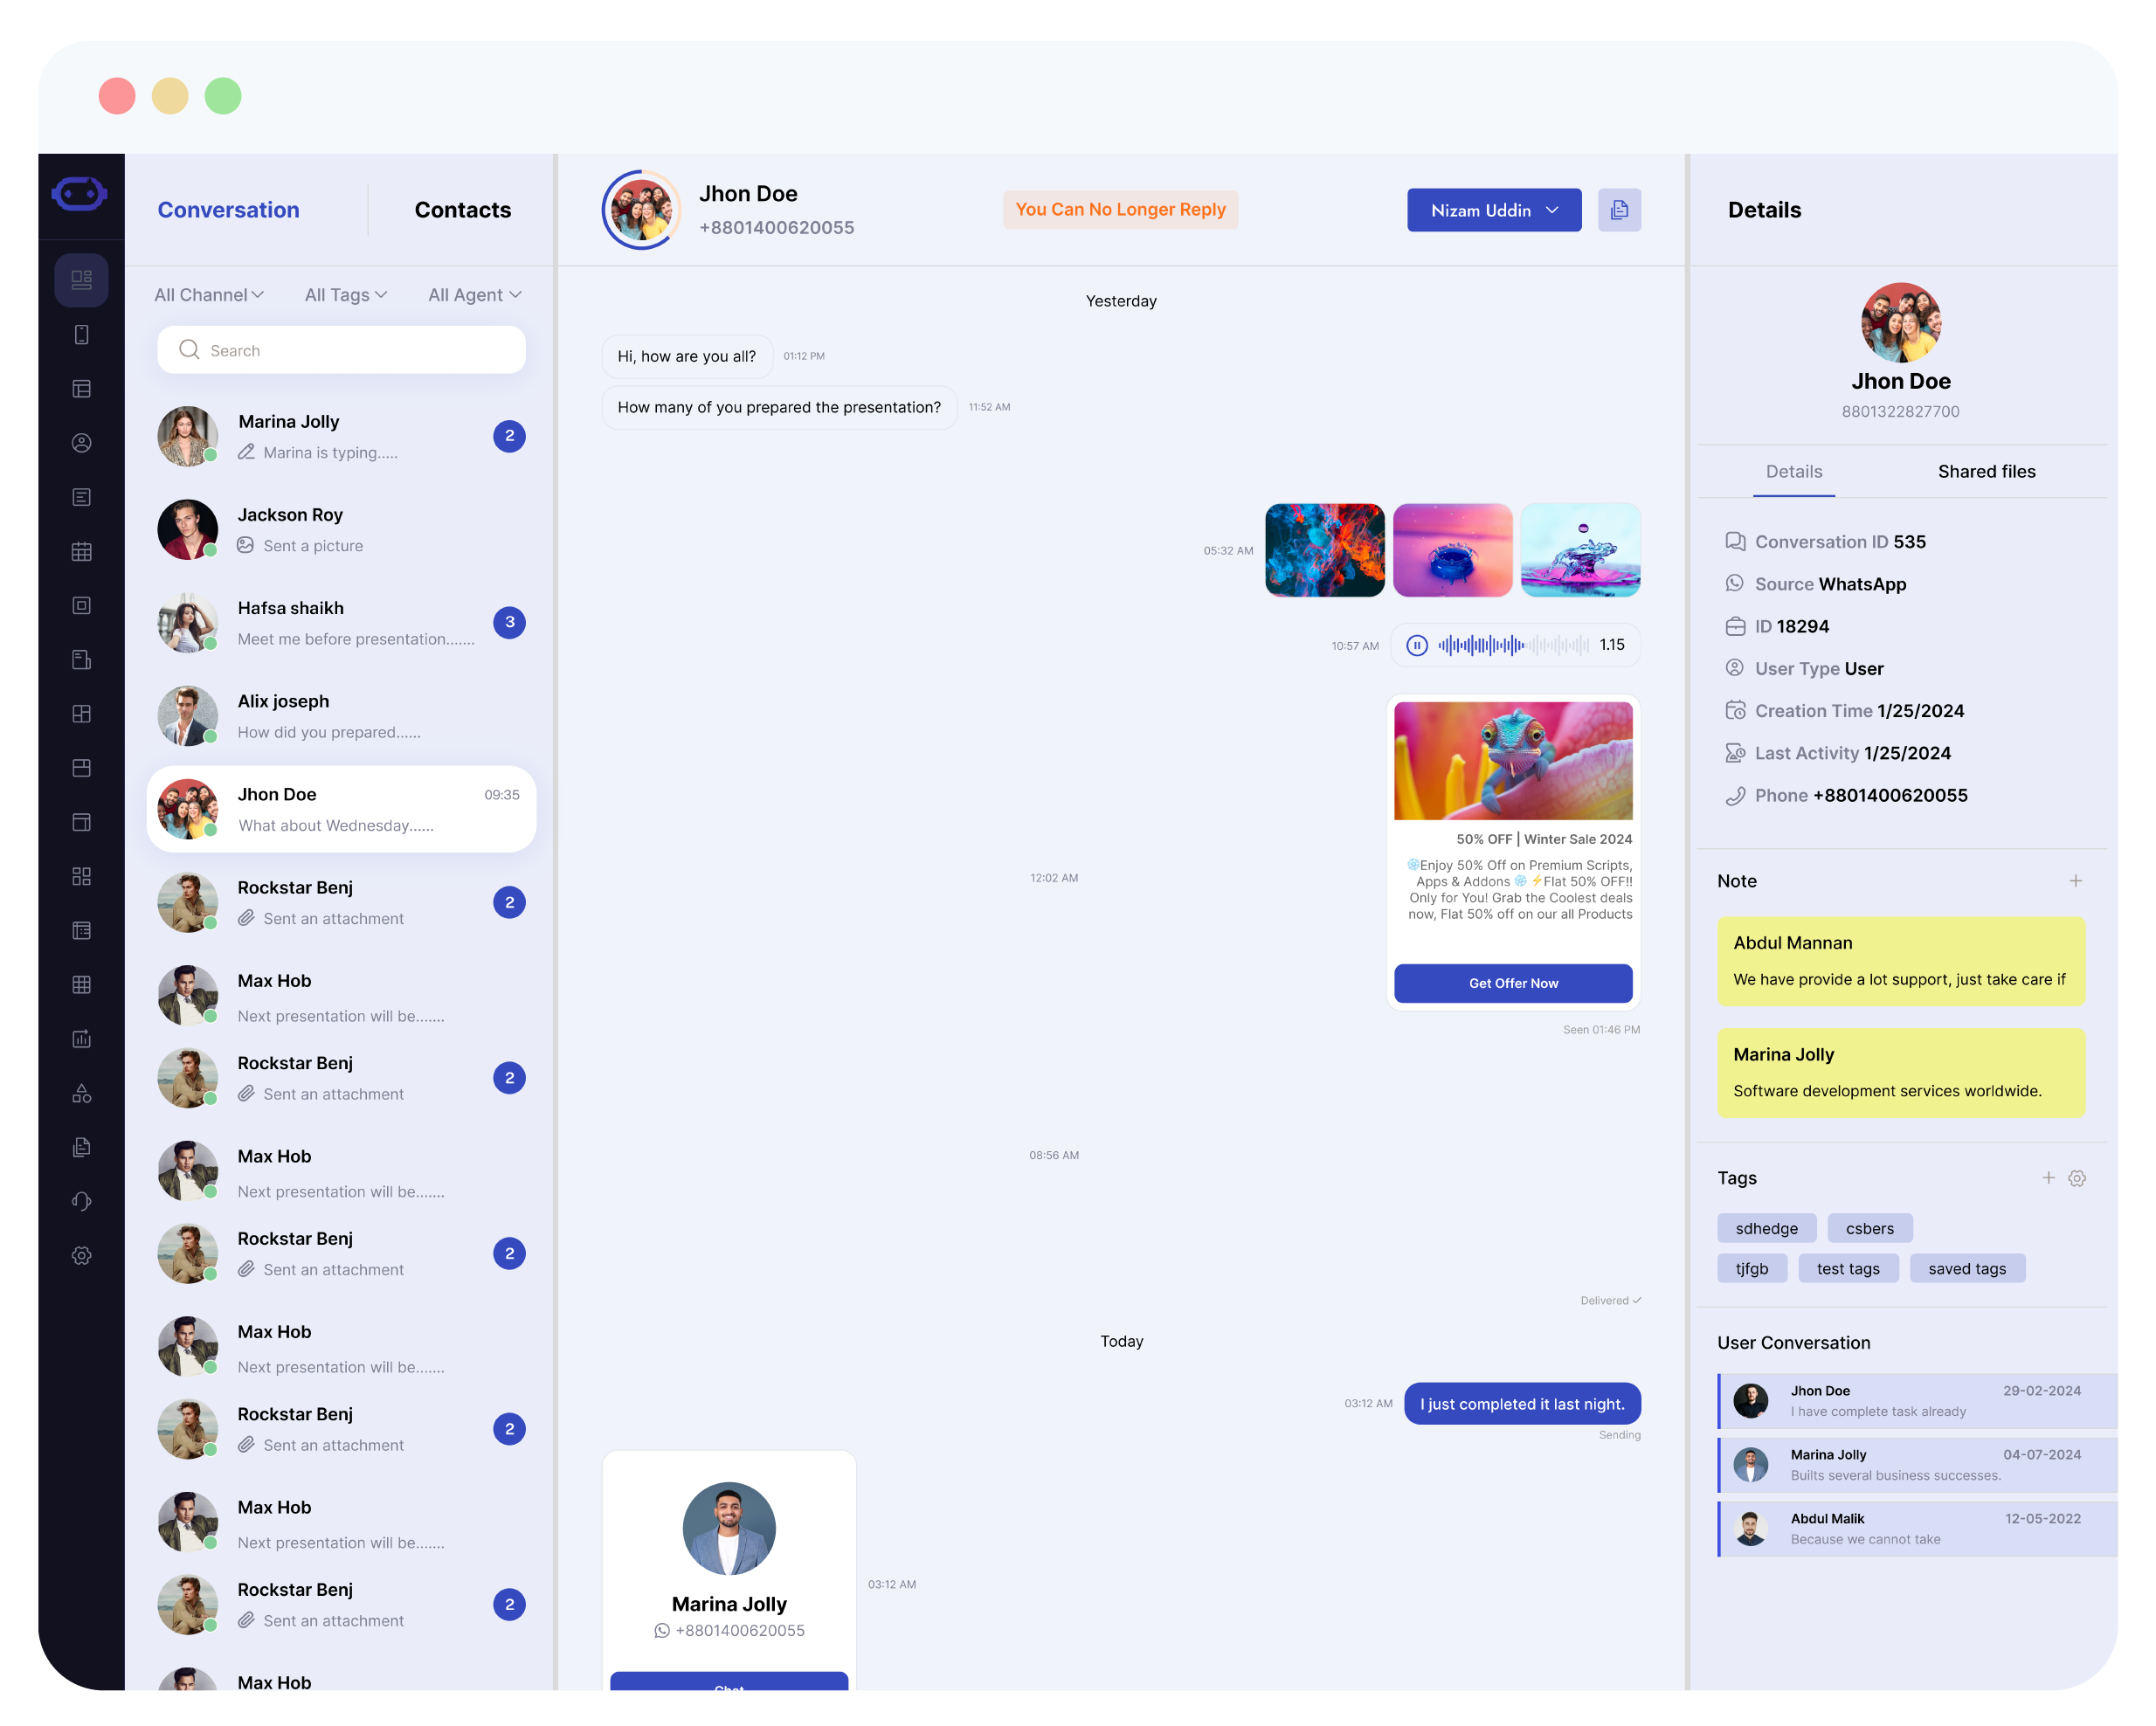Select the sdhedge tag label
The width and height of the screenshot is (2156, 1726).
pyautogui.click(x=1768, y=1227)
